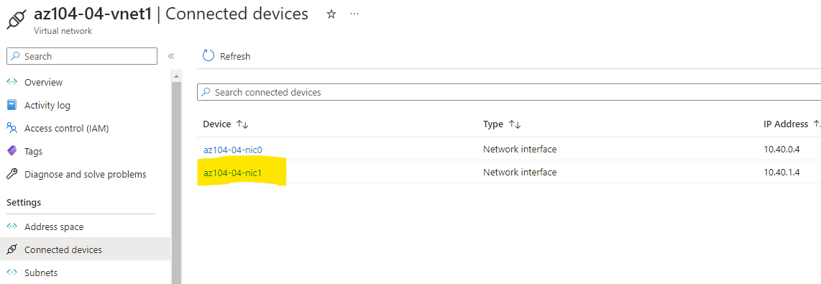
Task: Open Tags menu item
Action: [34, 152]
